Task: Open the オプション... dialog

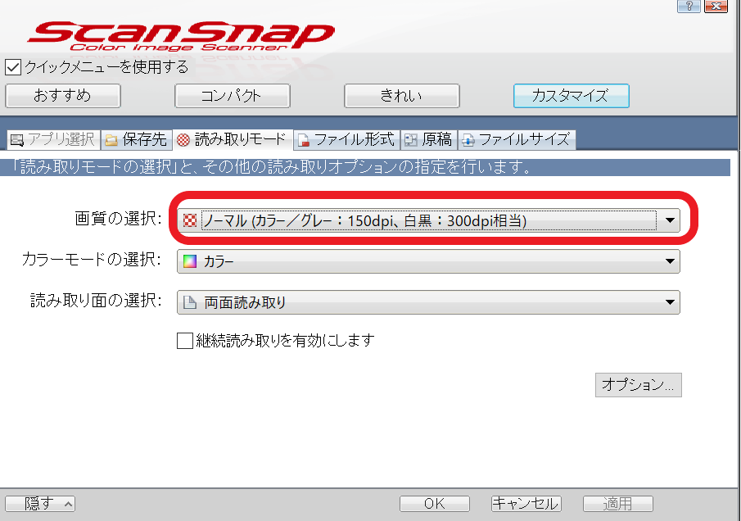Action: point(639,385)
